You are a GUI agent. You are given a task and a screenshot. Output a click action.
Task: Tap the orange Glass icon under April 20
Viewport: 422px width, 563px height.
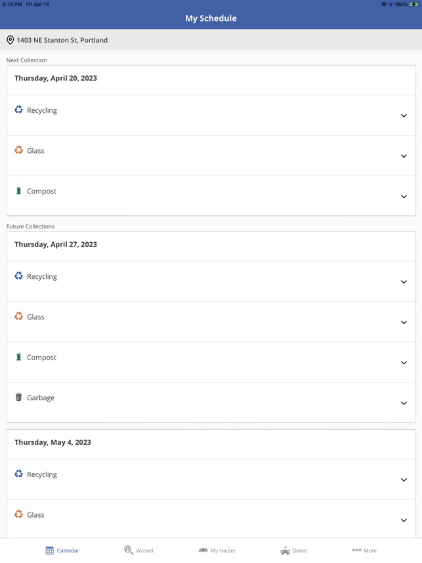click(x=18, y=150)
